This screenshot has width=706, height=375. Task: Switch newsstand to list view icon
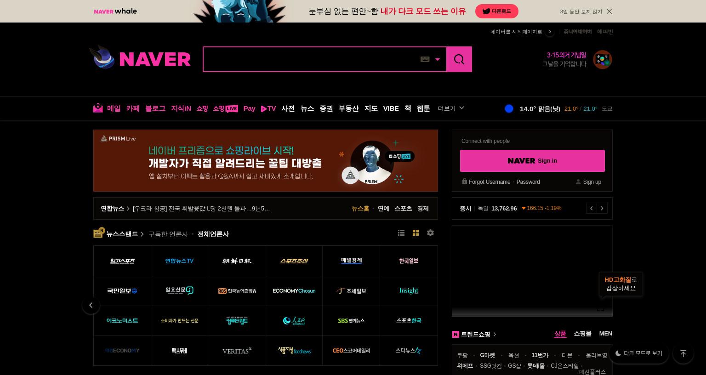coord(401,233)
